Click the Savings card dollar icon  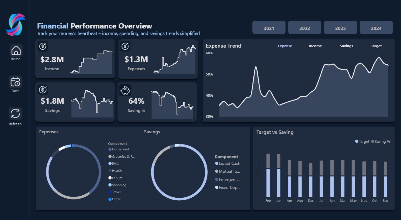click(x=43, y=89)
